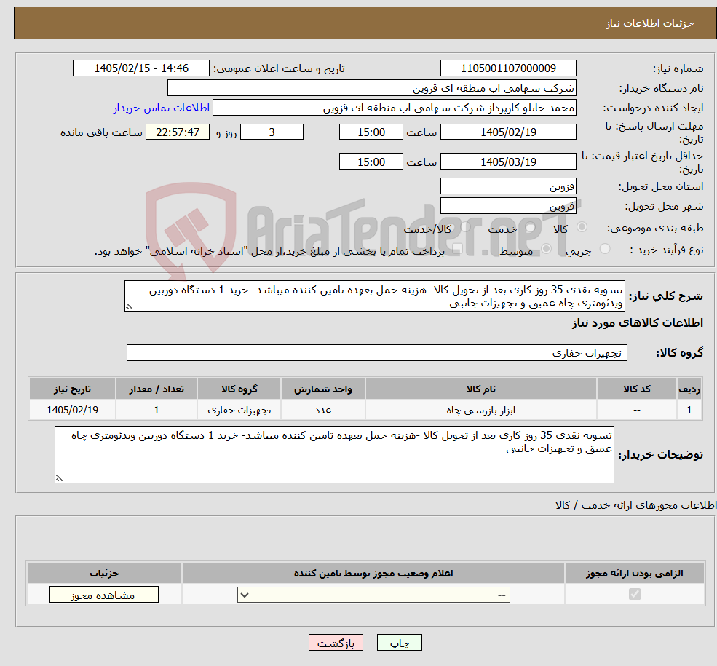Click the announcement date field 1405/02/15 - 14:46
717x666 pixels.
click(140, 68)
